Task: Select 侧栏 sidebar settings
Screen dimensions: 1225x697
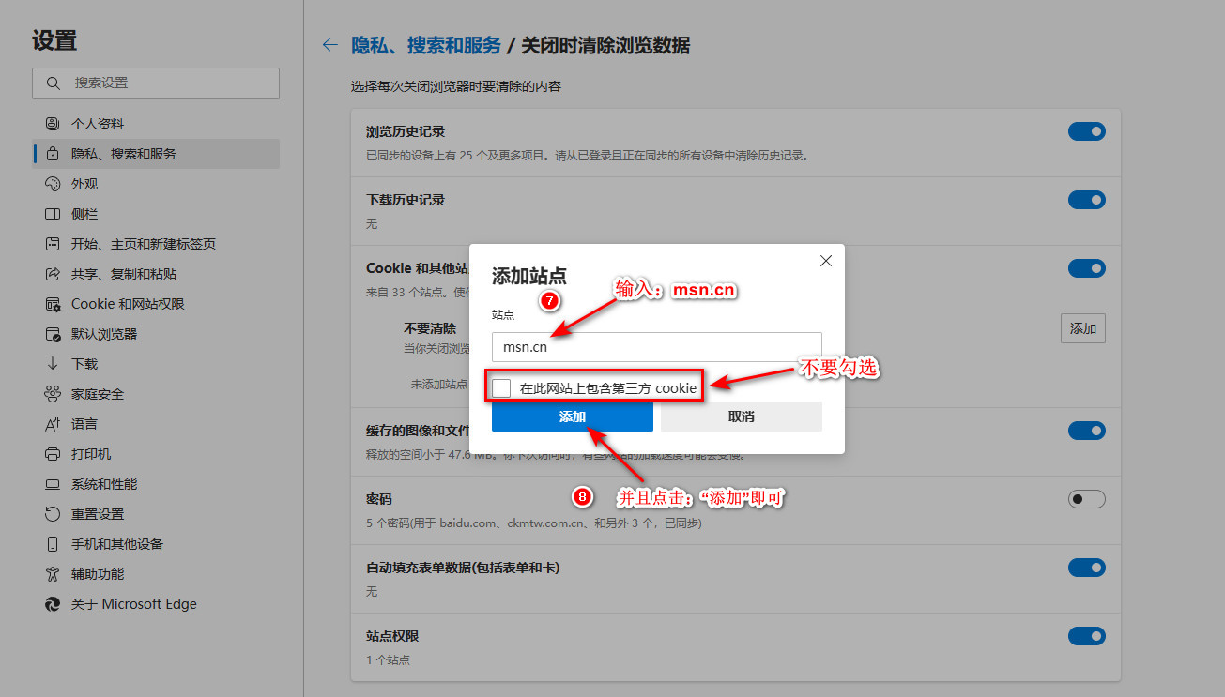Action: (84, 214)
